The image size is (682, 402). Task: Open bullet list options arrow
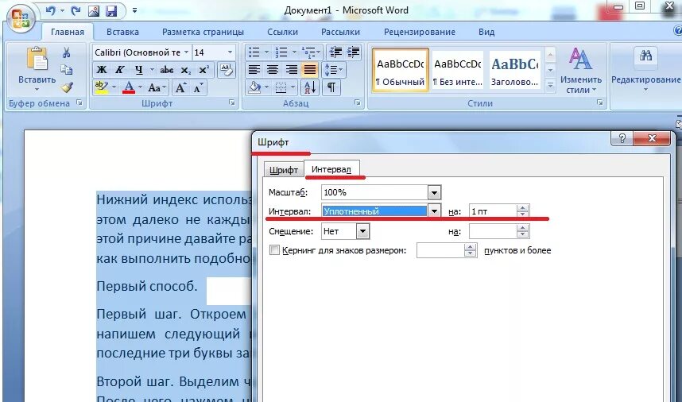266,52
